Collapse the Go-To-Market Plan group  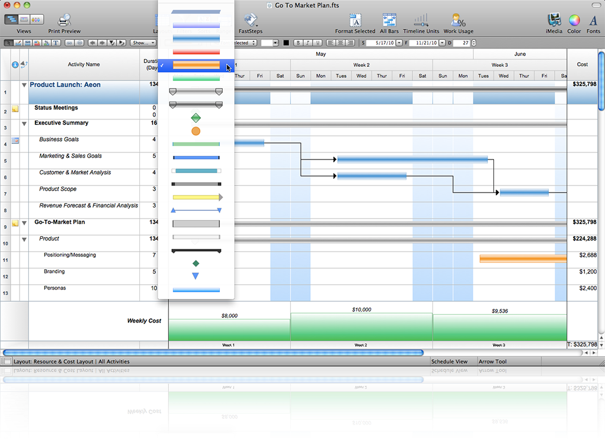point(24,223)
